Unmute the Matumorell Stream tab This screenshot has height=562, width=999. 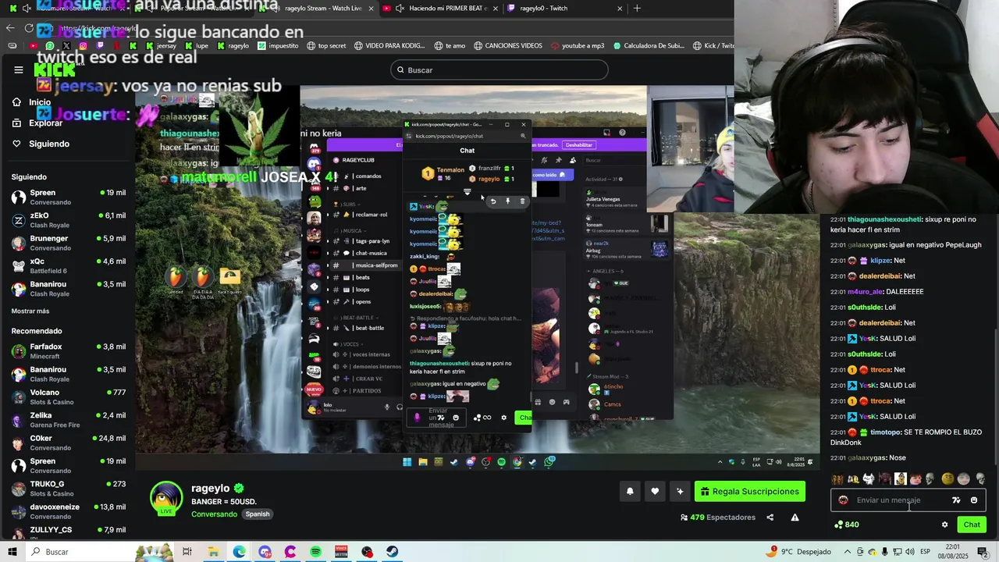pyautogui.click(x=27, y=9)
